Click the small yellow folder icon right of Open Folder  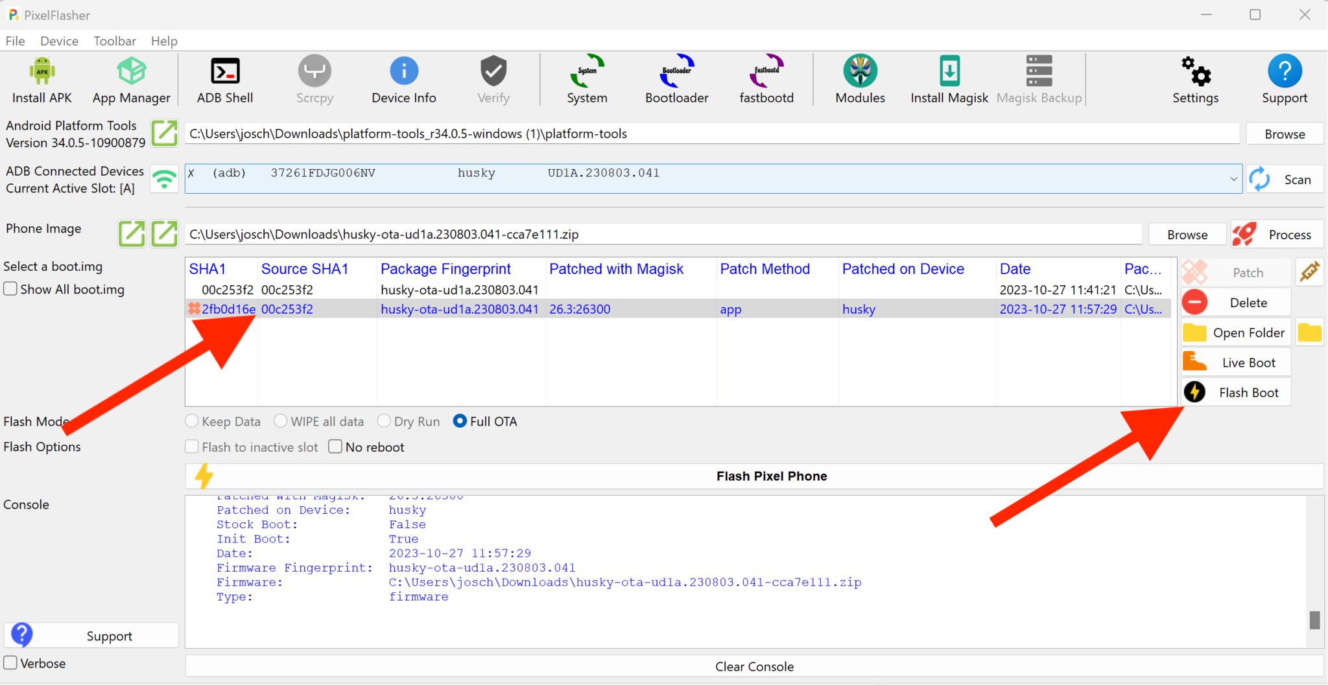(x=1310, y=332)
